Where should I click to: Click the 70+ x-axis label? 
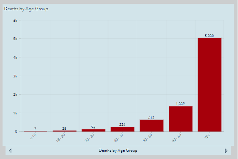point(207,136)
